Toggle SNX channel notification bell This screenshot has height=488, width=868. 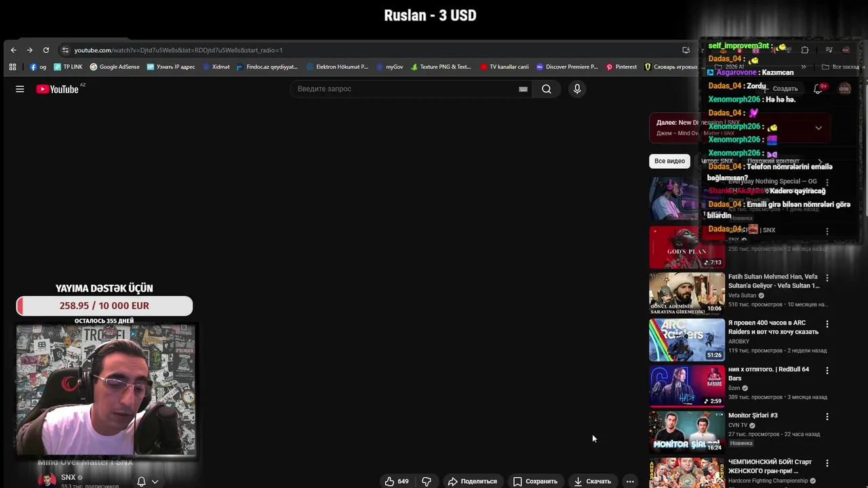141,481
